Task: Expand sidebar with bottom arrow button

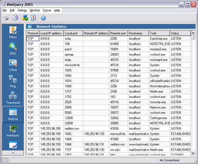Action: (13, 153)
